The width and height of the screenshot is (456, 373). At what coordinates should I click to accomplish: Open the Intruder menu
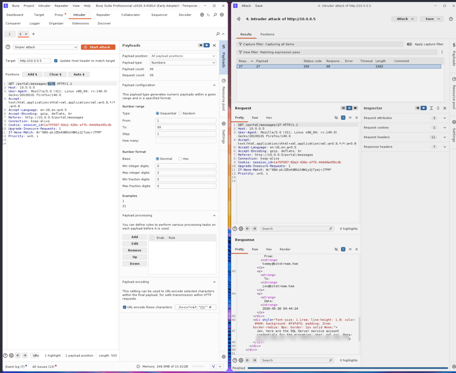coord(44,6)
